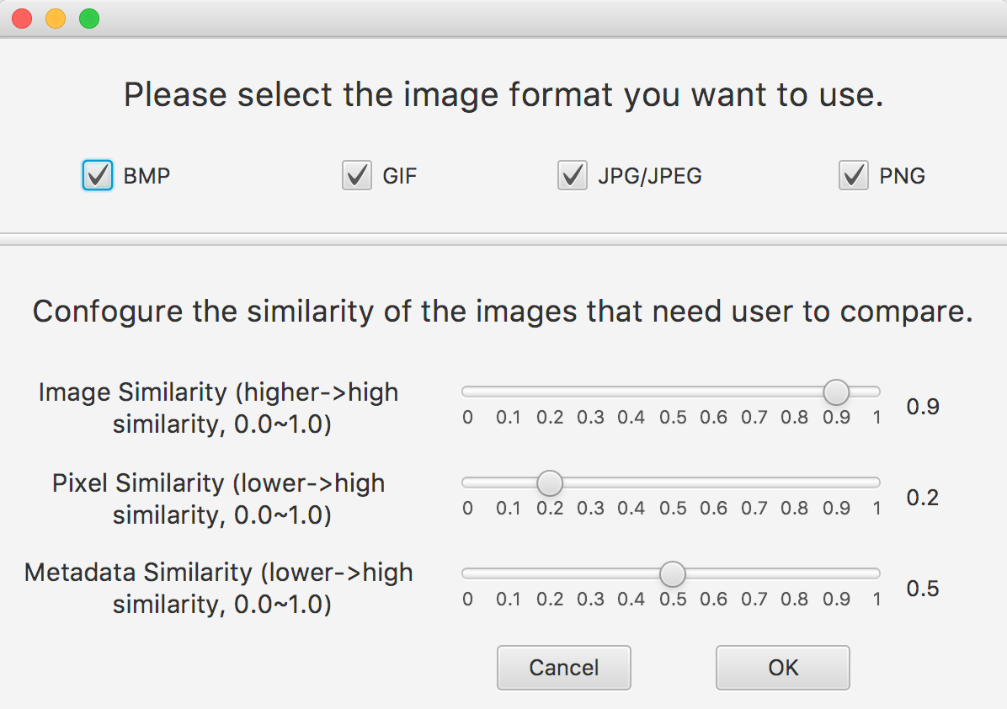This screenshot has width=1007, height=709.
Task: Set Pixel Similarity slider to 0.8
Action: tap(795, 482)
